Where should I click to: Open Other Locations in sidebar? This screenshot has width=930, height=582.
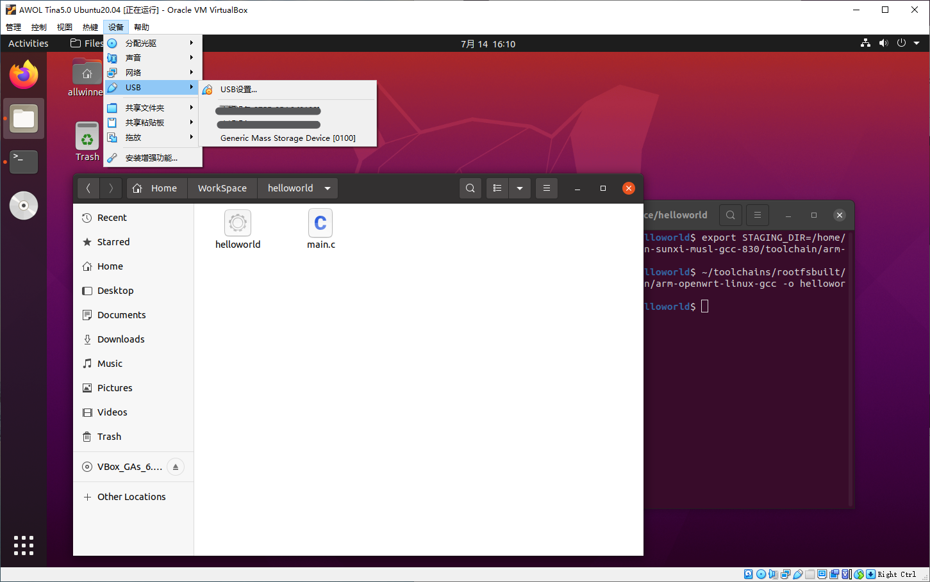click(x=131, y=497)
